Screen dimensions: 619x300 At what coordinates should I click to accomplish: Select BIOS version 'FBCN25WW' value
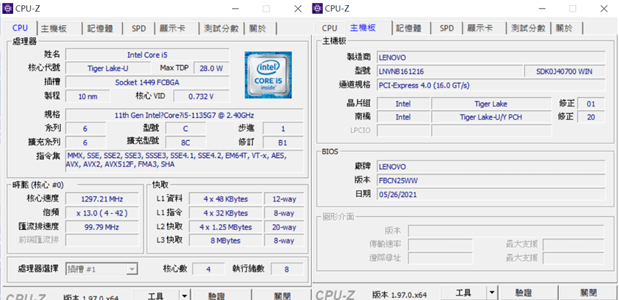[x=491, y=181]
